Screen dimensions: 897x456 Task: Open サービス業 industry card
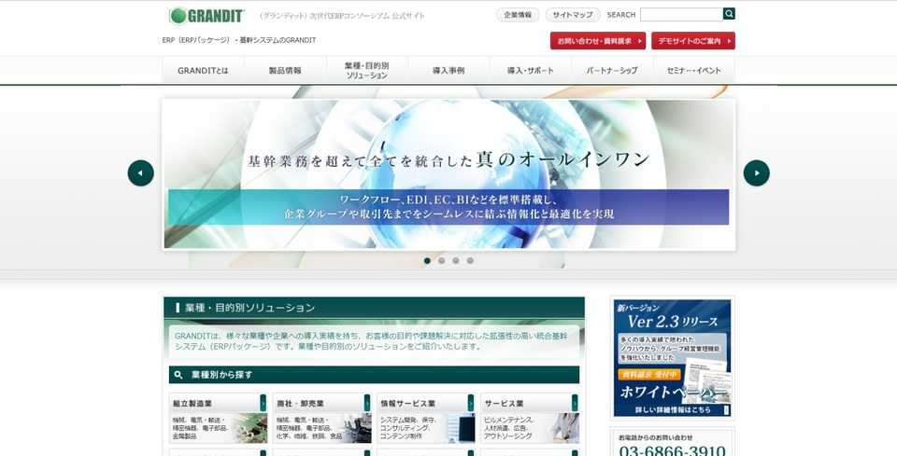pyautogui.click(x=530, y=419)
